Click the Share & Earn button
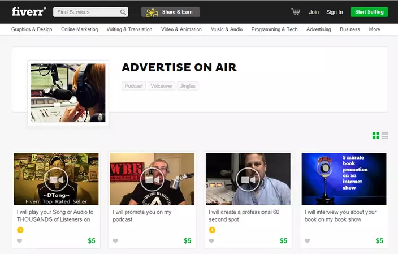398x254 pixels. [x=170, y=12]
